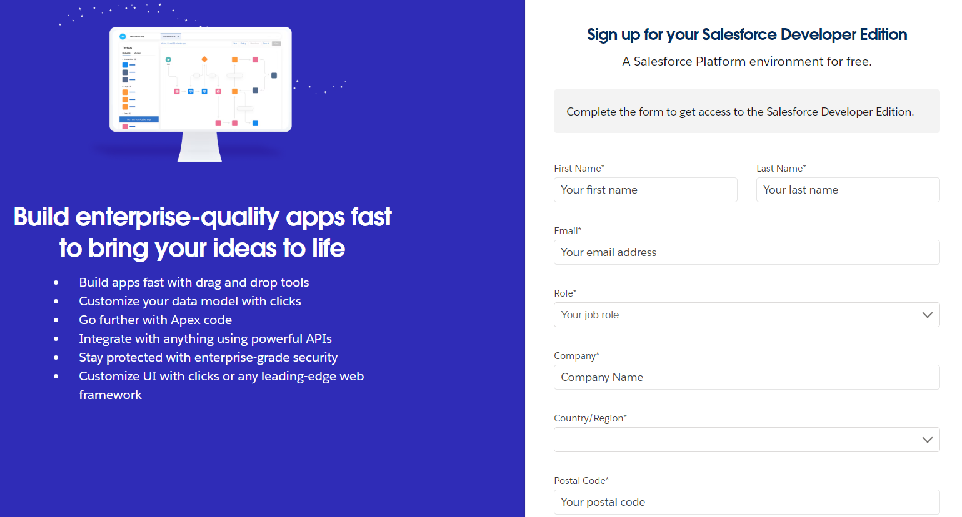Click 'Stay protected with enterprise-grade security' text
962x517 pixels.
(x=208, y=357)
